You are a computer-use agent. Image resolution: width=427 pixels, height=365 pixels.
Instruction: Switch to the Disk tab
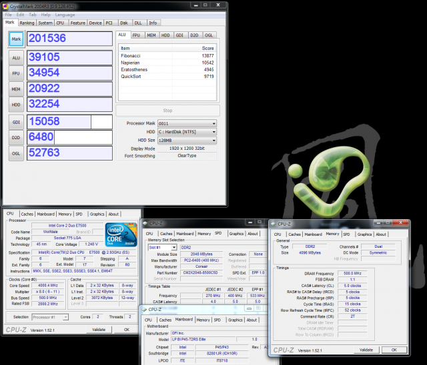124,23
